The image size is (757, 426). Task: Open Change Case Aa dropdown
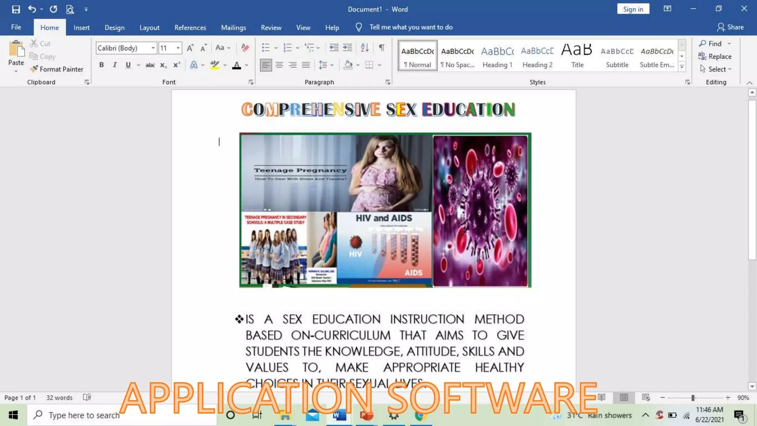pyautogui.click(x=223, y=48)
